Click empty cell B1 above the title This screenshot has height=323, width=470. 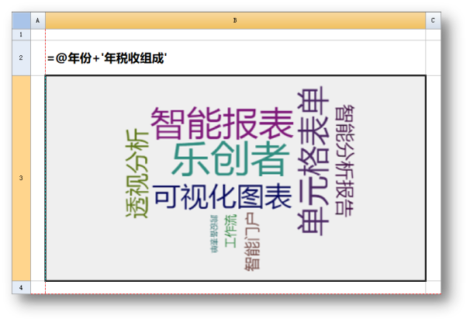(235, 35)
